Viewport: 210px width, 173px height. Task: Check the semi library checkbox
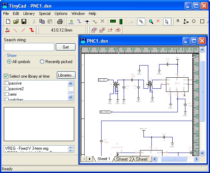(7, 94)
